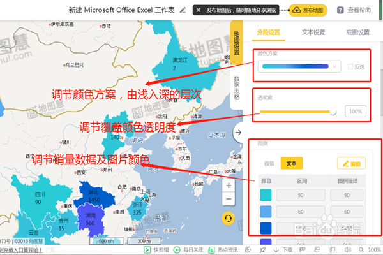Click the pencil icon to rename the map title

(183, 10)
